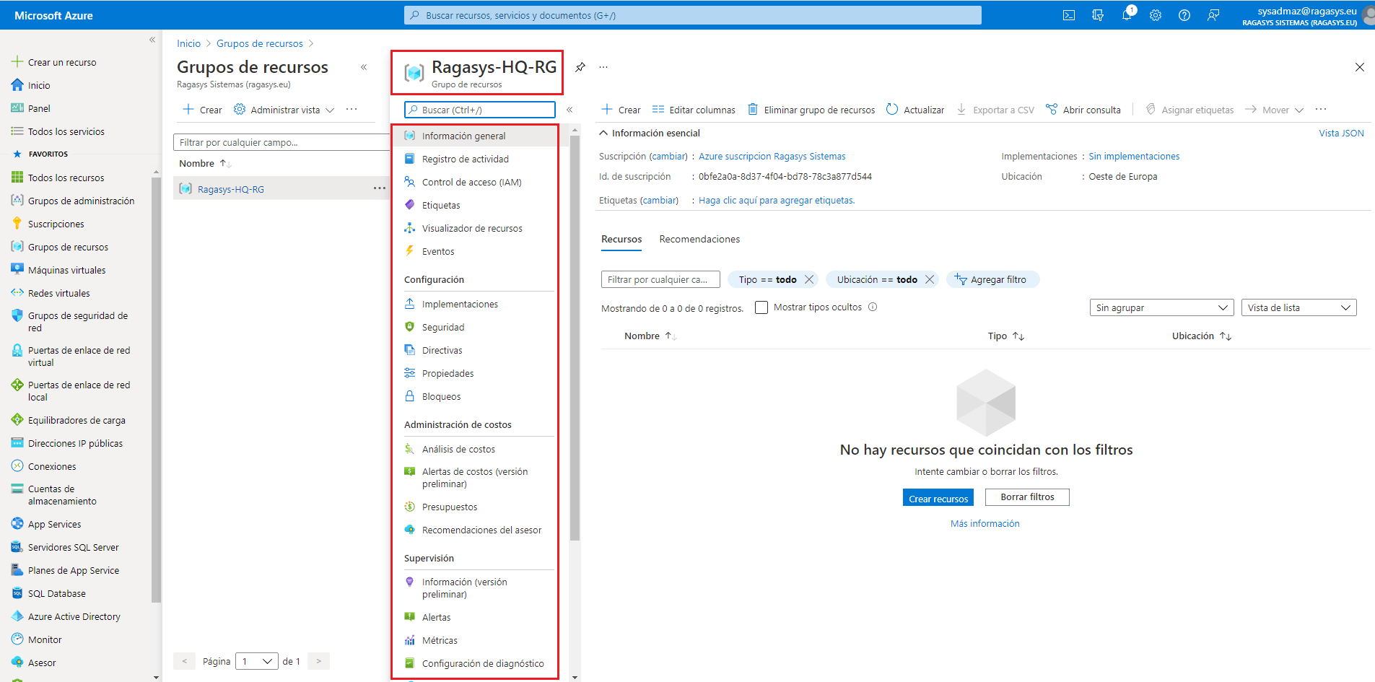Click Haga clic aquí para agregar etiquetas
1375x682 pixels.
777,201
